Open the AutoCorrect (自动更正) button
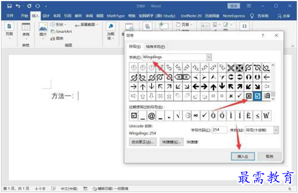This screenshot has height=193, width=298. click(x=143, y=142)
